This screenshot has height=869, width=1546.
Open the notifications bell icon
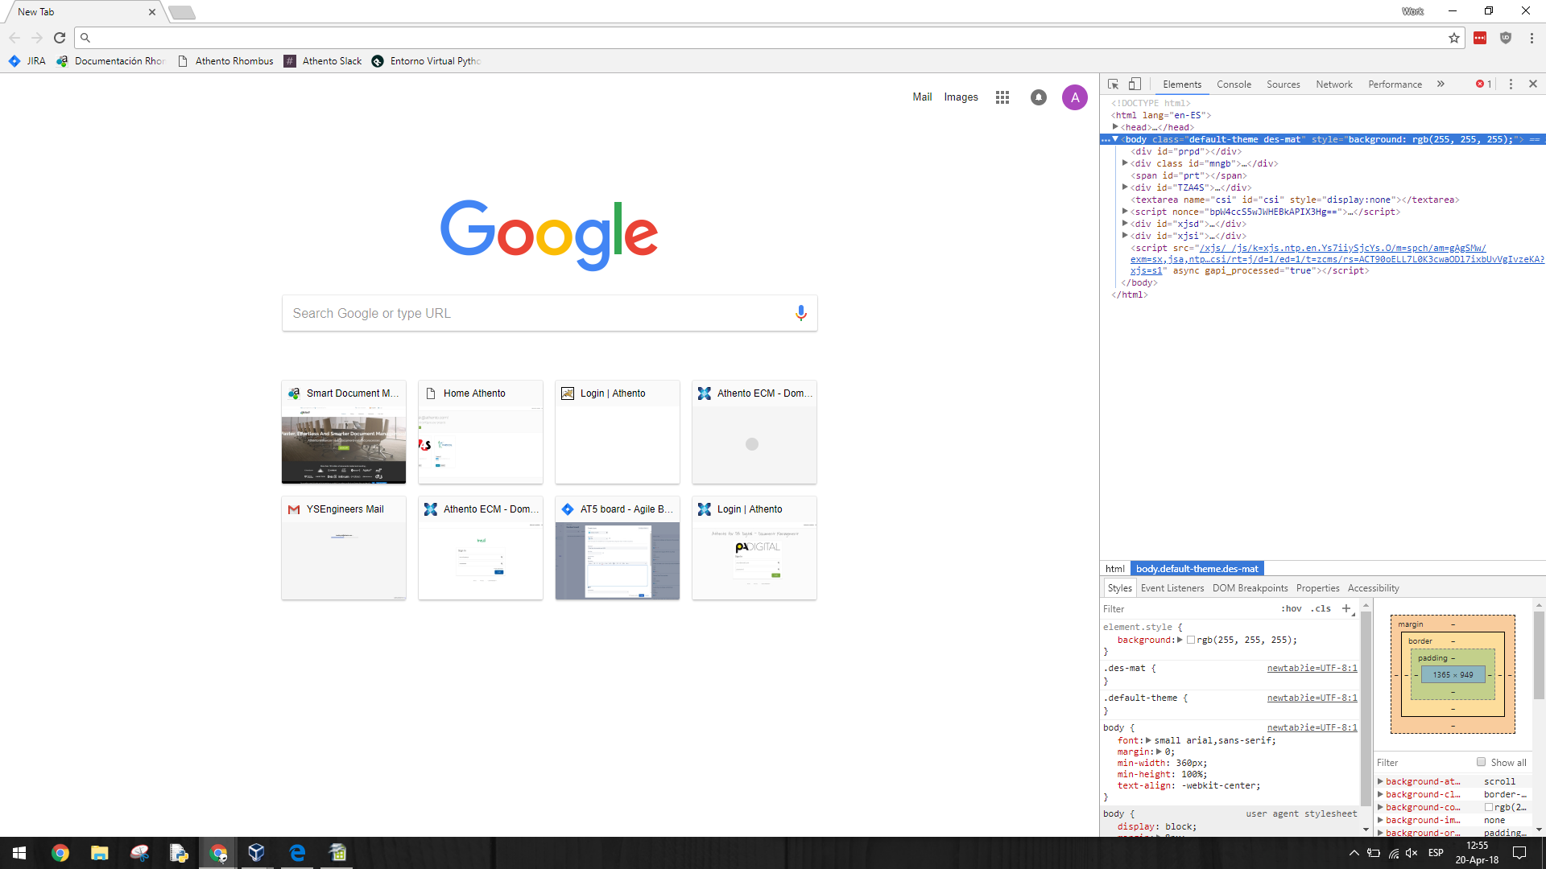[x=1038, y=97]
